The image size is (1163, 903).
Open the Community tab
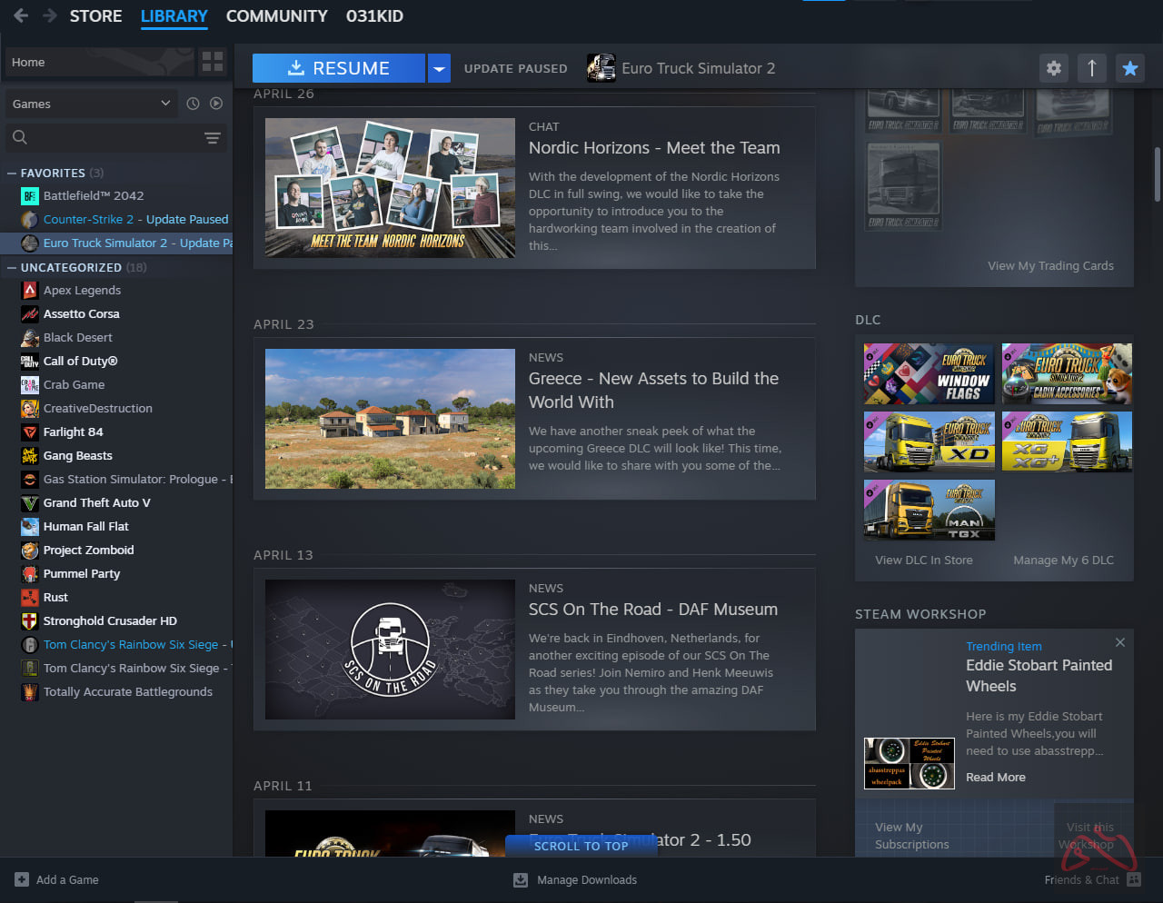276,16
